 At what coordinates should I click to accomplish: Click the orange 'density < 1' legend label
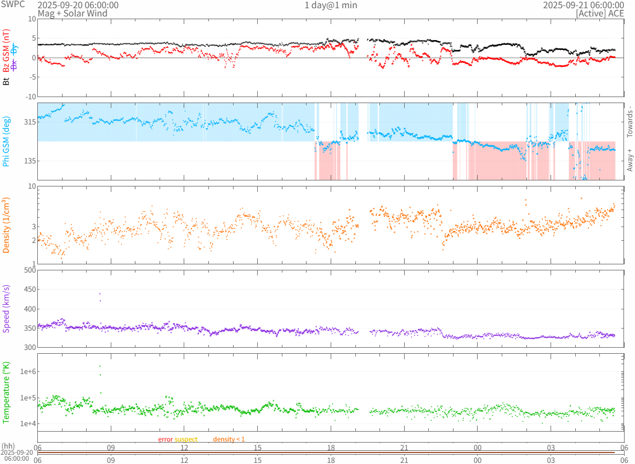click(229, 439)
